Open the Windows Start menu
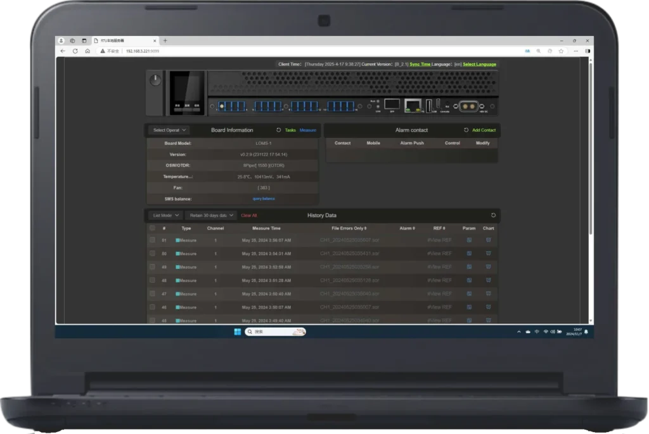 click(238, 332)
